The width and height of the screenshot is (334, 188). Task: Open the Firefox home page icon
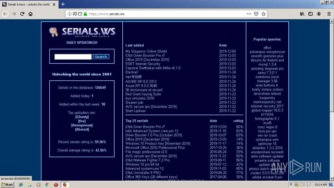click(31, 14)
